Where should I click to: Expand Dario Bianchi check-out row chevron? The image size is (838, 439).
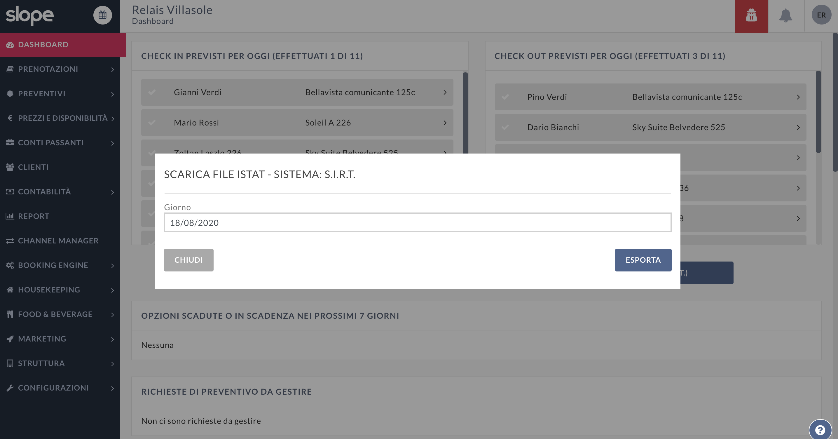(x=798, y=127)
